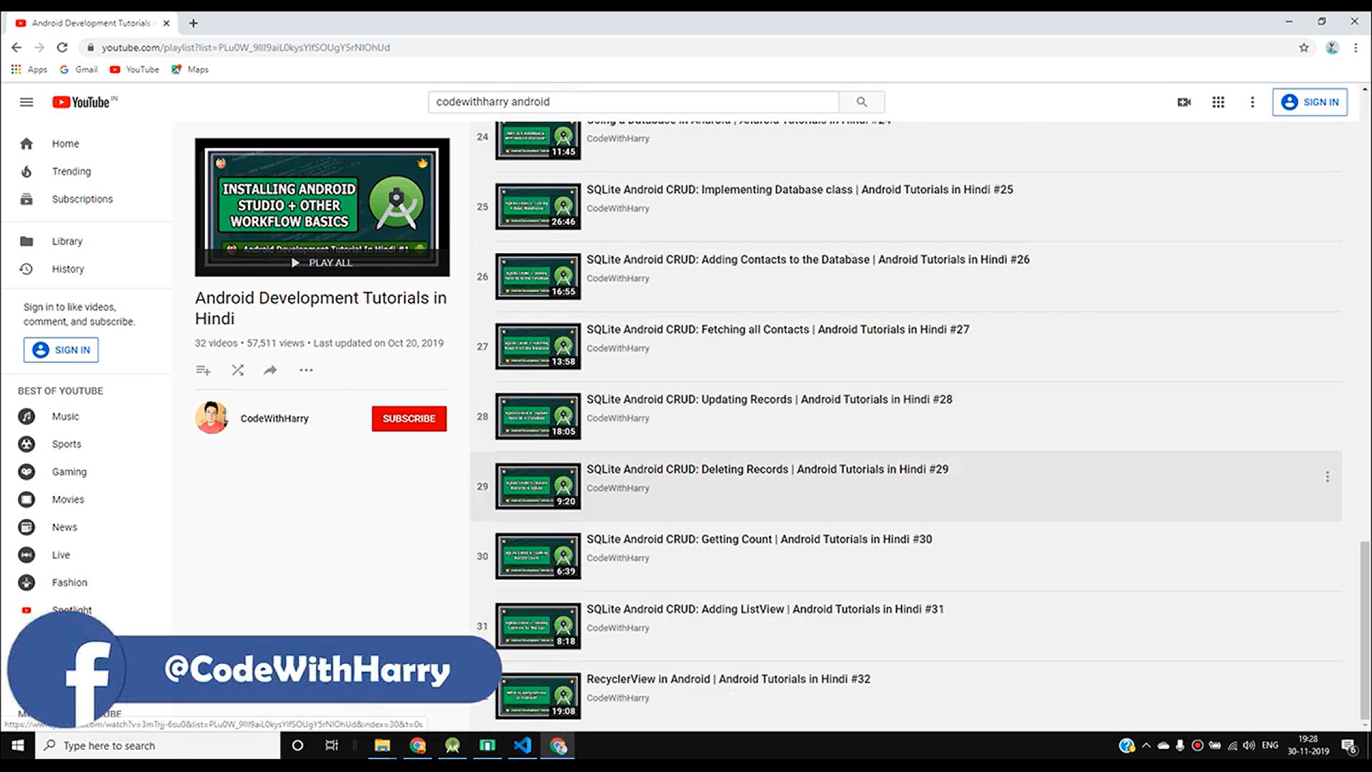Open YouTube settings three-dot menu
Viewport: 1372px width, 772px height.
1252,102
